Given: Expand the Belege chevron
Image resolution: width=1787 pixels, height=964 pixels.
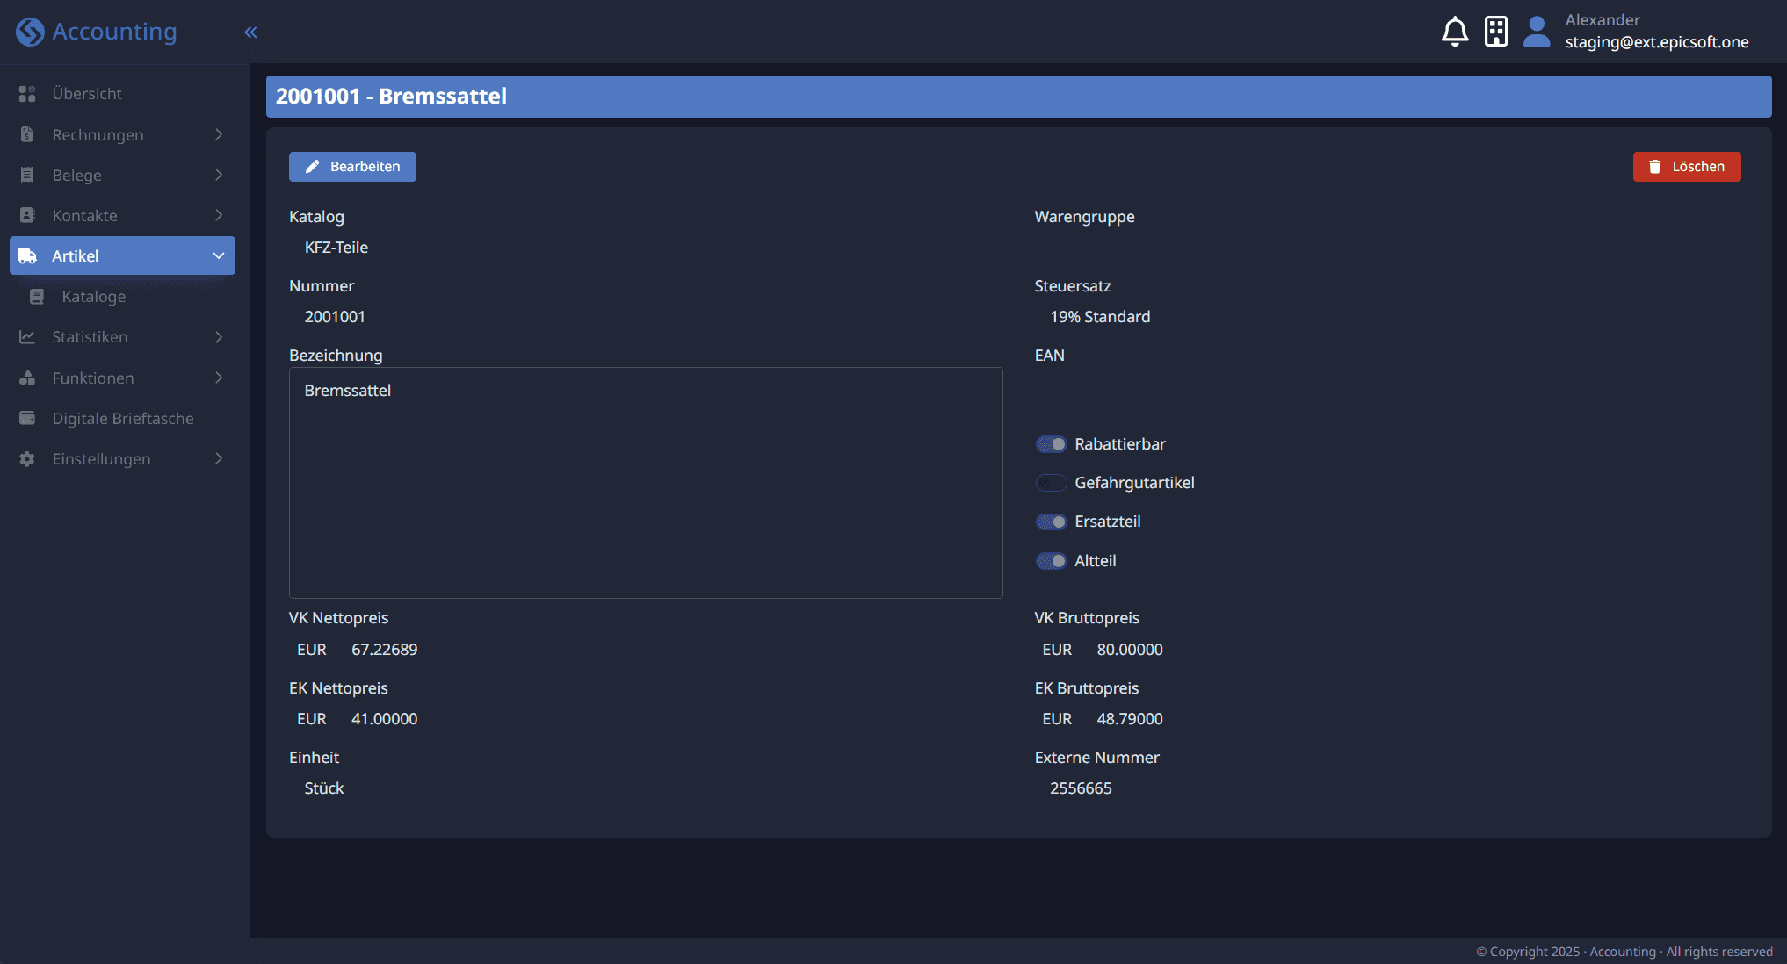Looking at the screenshot, I should click(219, 175).
